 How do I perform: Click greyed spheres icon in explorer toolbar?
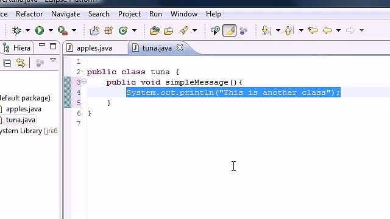click(x=40, y=63)
